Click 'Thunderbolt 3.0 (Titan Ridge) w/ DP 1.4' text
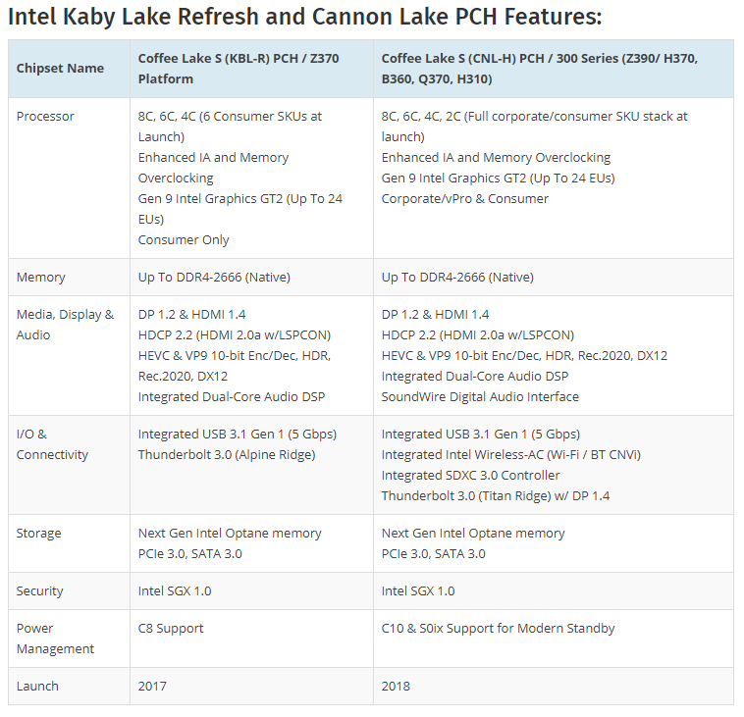Viewport: 744px width, 717px height. click(496, 496)
